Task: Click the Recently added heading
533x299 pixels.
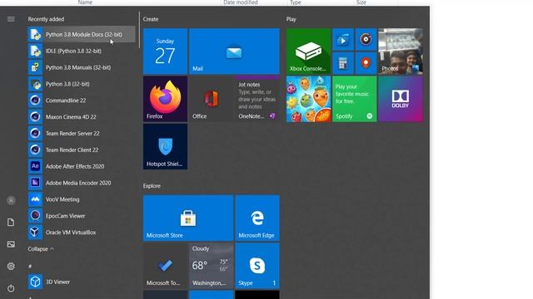Action: pyautogui.click(x=46, y=19)
